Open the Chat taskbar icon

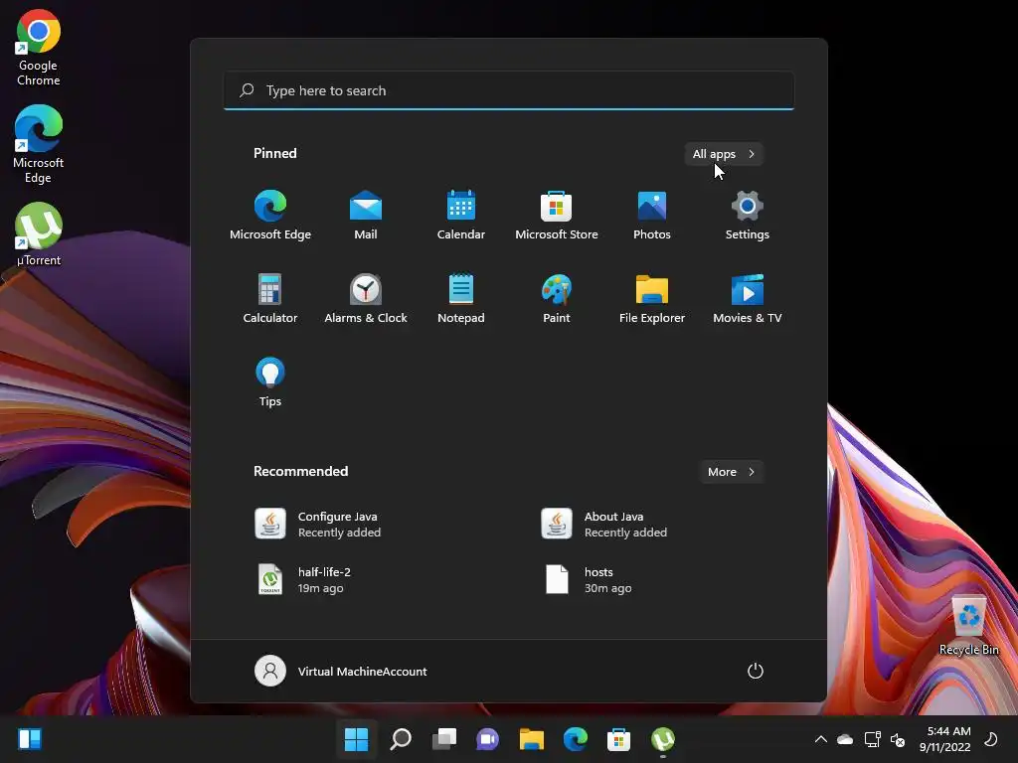pos(487,739)
